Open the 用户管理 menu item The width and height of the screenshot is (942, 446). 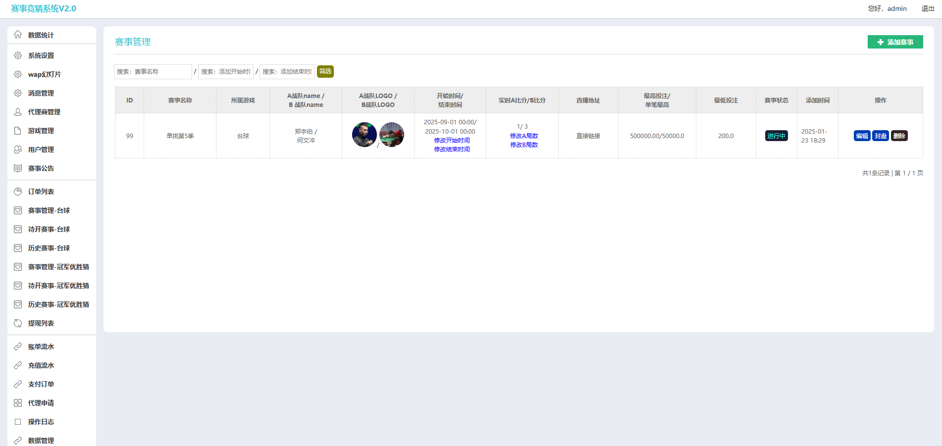41,149
